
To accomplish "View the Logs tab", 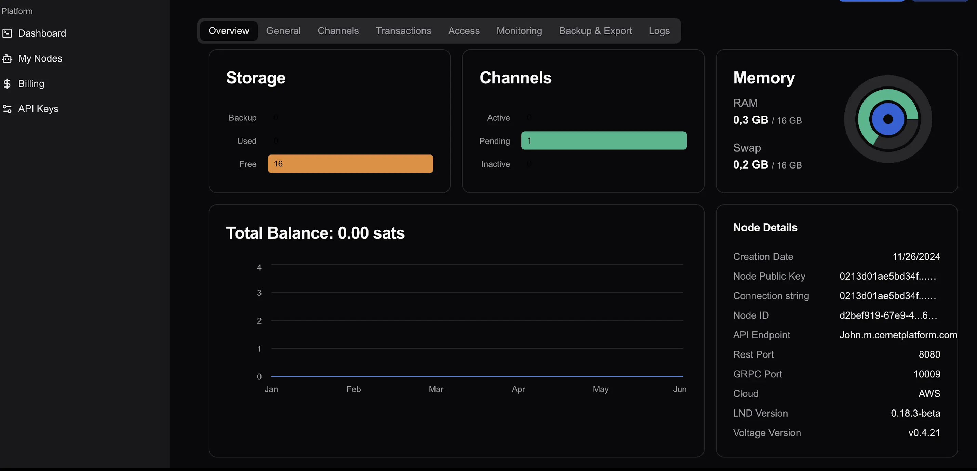I will point(659,31).
